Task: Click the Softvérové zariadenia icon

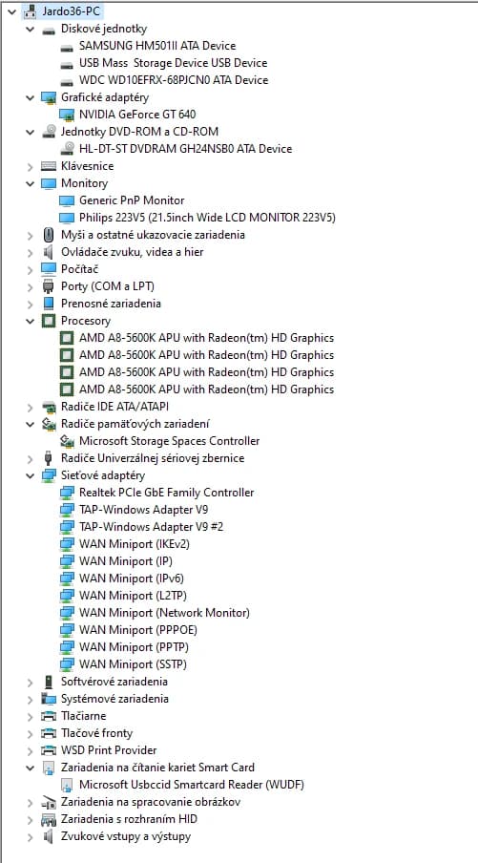Action: pos(49,682)
